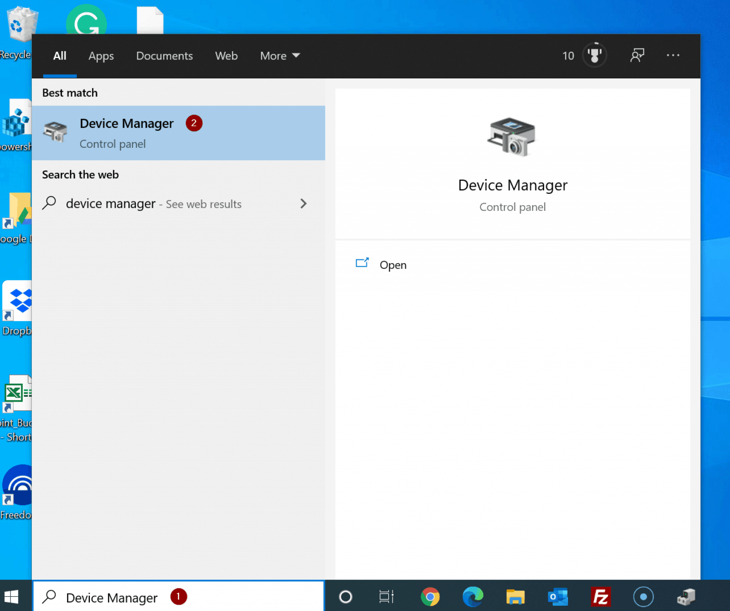The image size is (730, 611).
Task: Open the Freedom app desktop icon
Action: (17, 485)
